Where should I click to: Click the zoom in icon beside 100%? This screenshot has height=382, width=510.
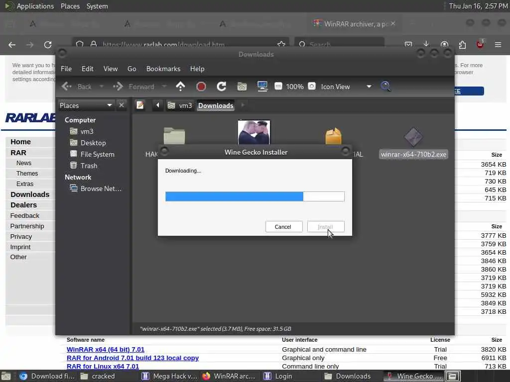pos(312,86)
